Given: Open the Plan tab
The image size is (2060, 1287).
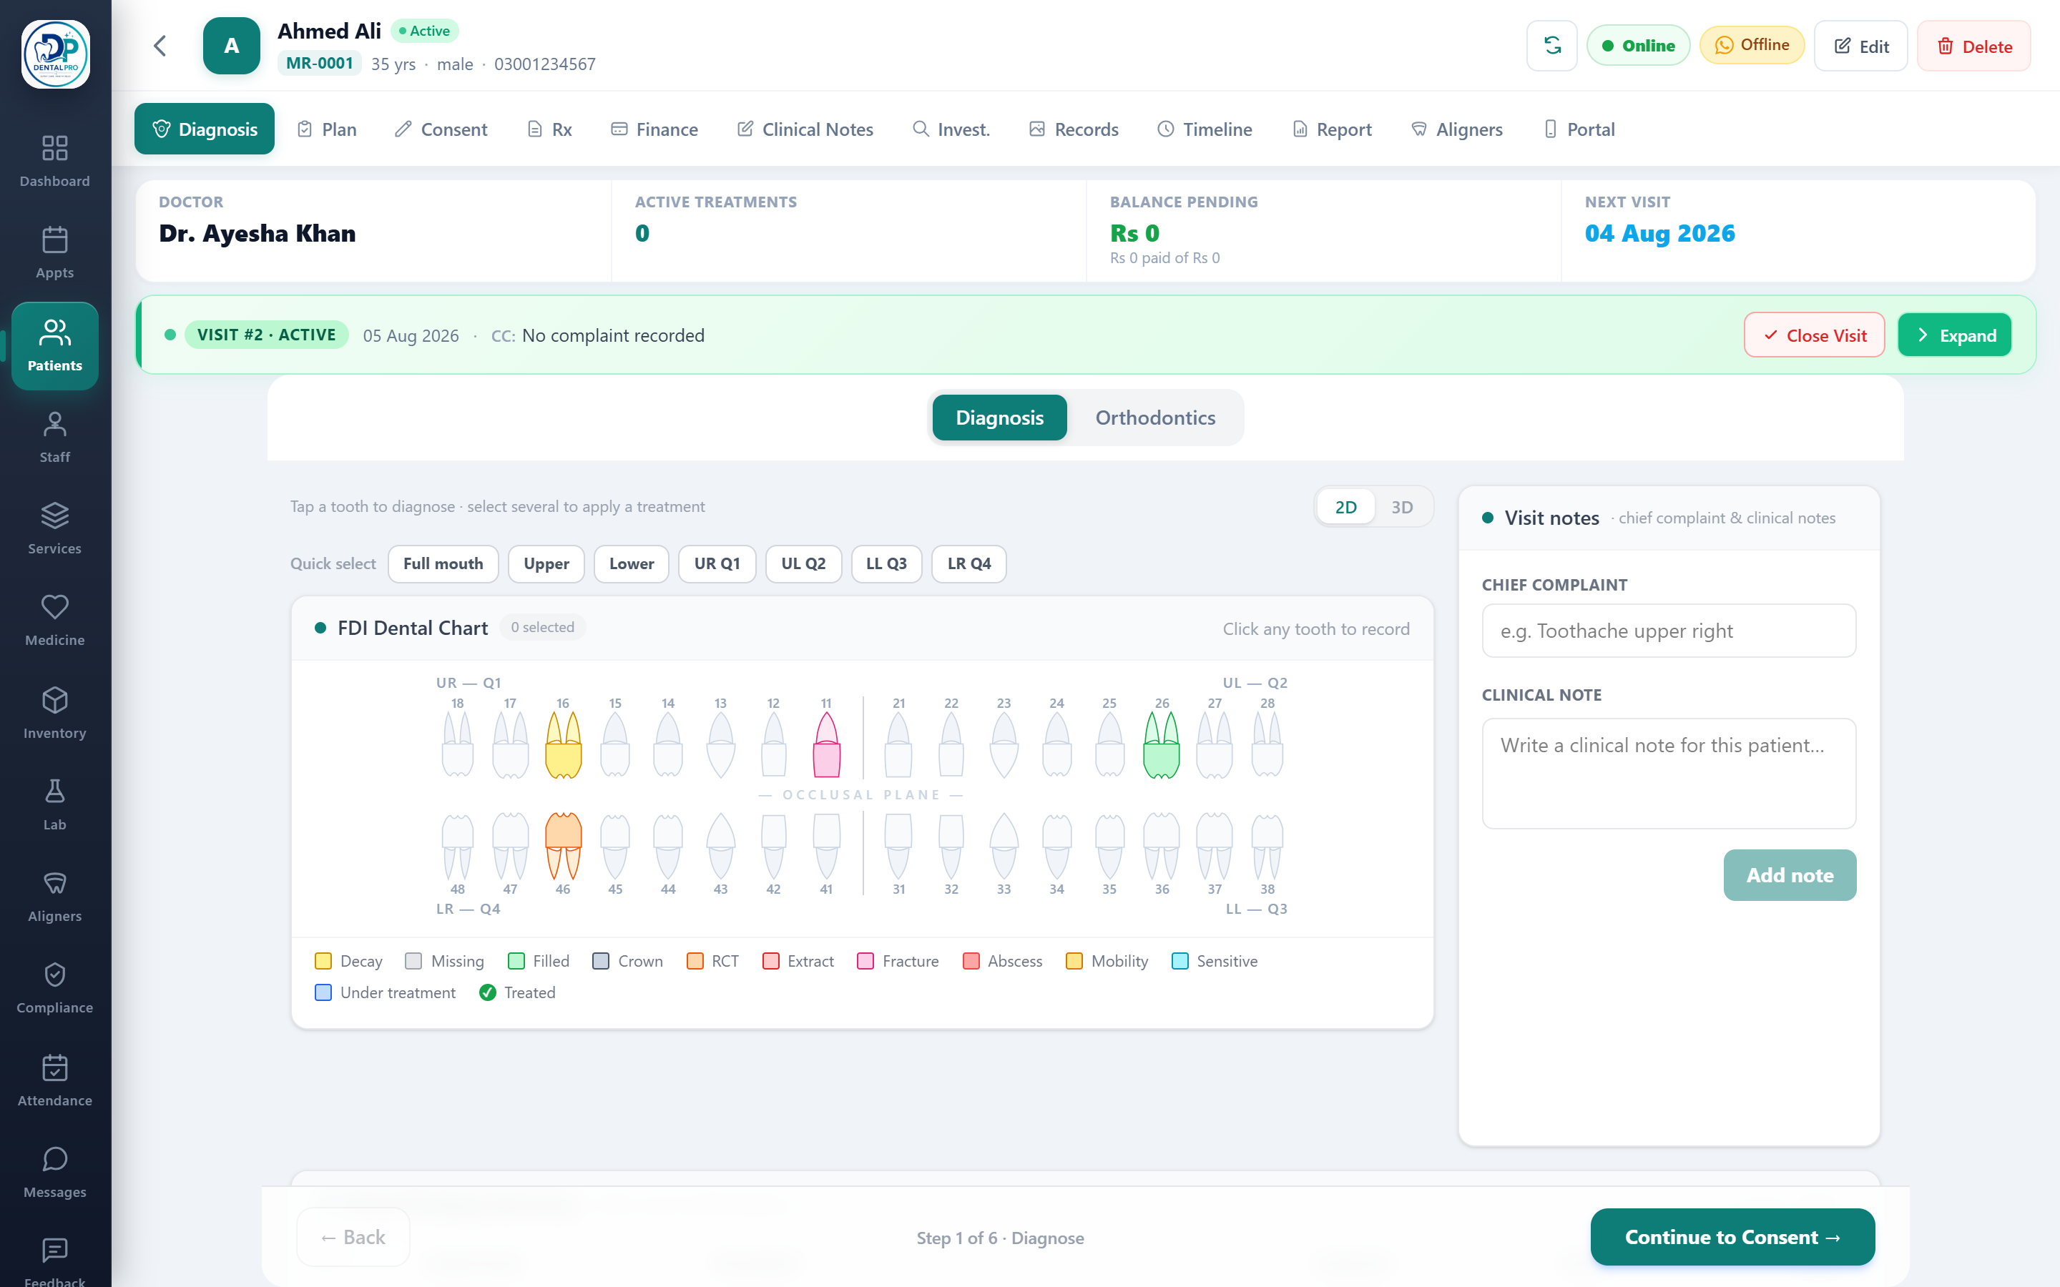Looking at the screenshot, I should (x=327, y=129).
